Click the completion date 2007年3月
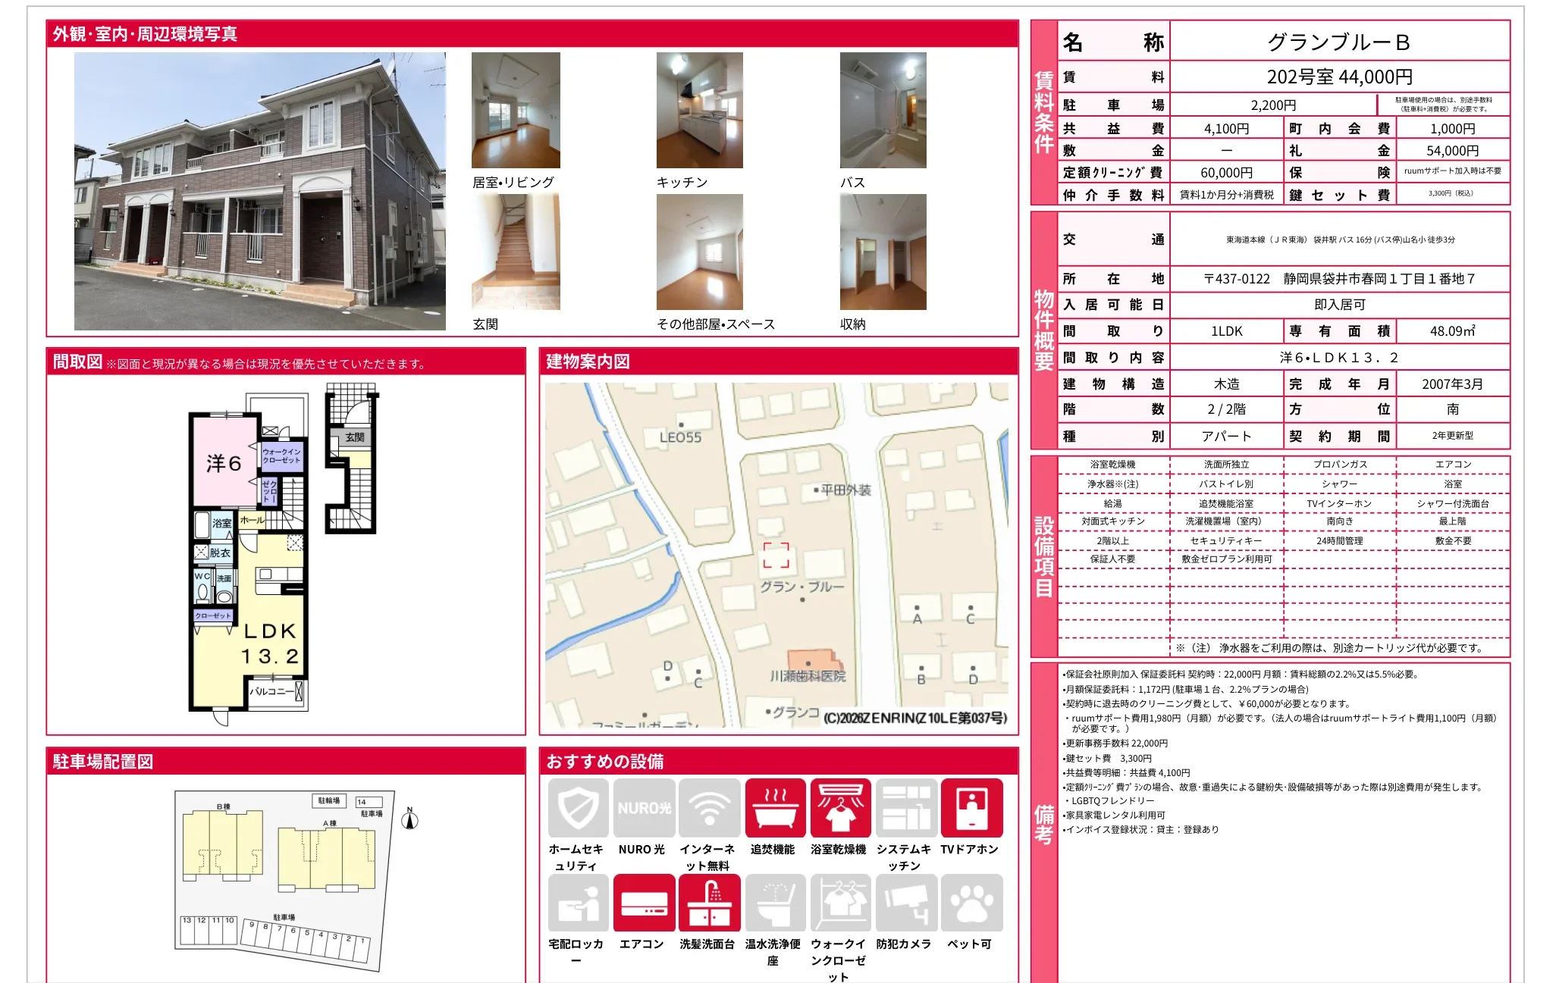 click(1453, 384)
